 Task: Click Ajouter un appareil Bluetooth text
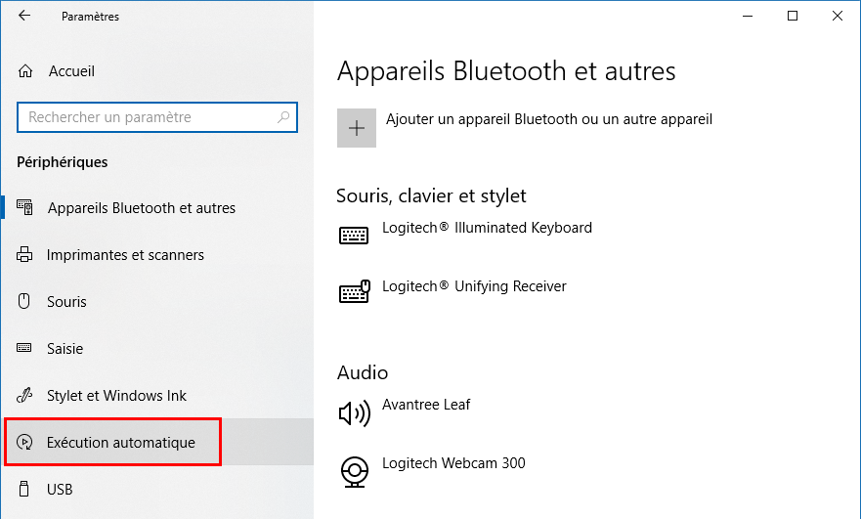[549, 119]
